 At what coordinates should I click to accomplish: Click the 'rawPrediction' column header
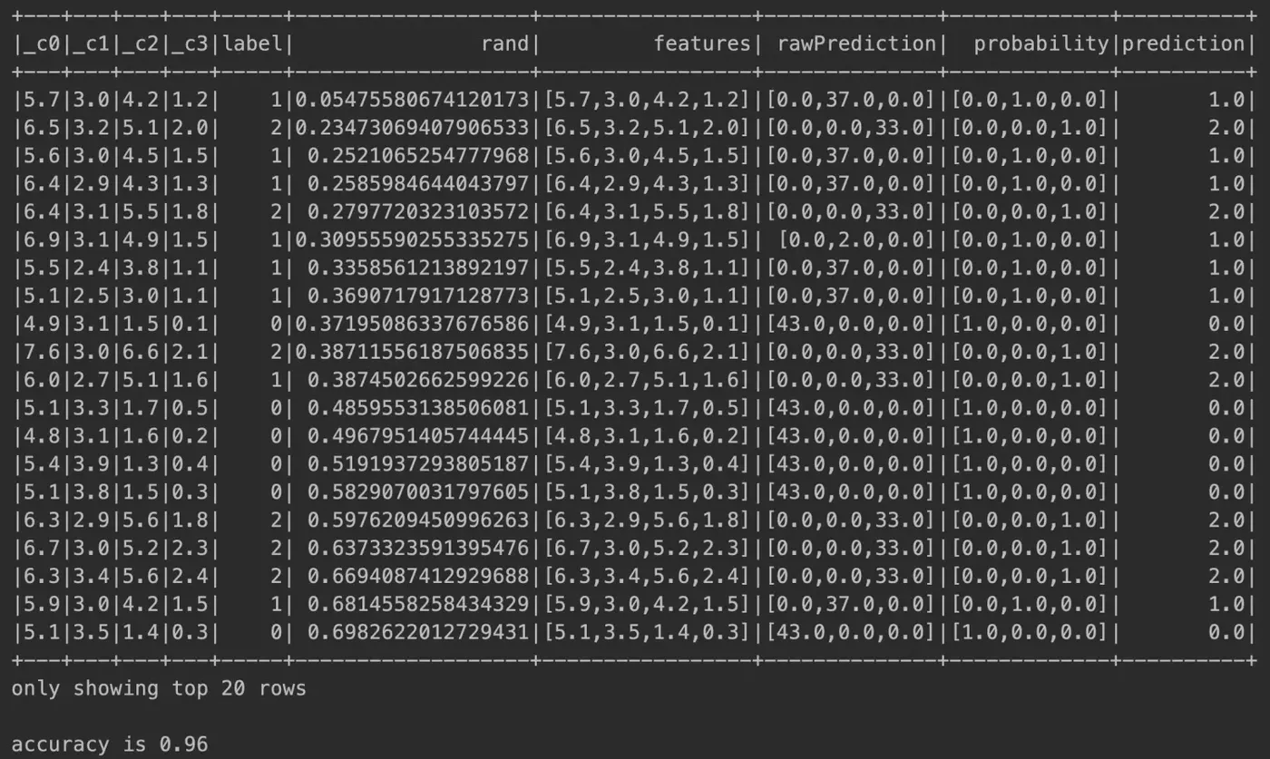coord(855,44)
